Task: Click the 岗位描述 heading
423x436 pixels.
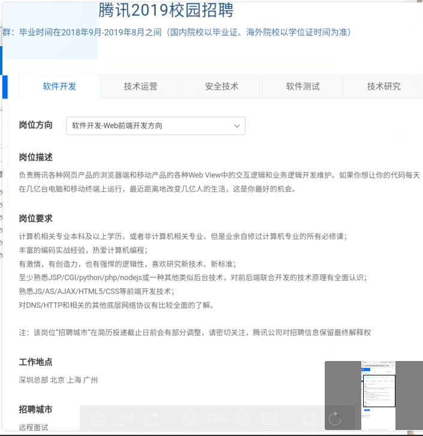Action: [36, 157]
